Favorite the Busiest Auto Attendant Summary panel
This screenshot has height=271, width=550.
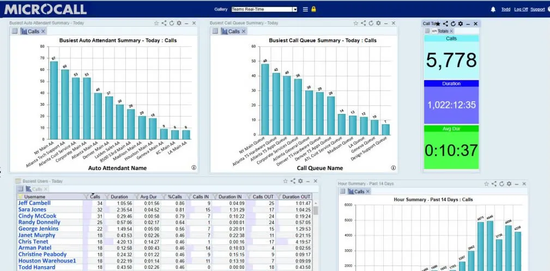pyautogui.click(x=156, y=23)
